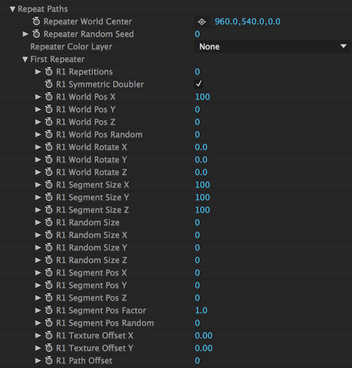Click the R1 Random Size Z value
352x368 pixels.
197,260
